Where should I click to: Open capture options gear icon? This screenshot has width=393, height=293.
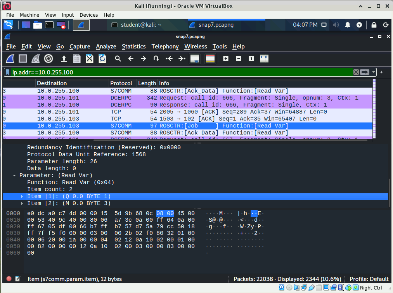(x=48, y=59)
